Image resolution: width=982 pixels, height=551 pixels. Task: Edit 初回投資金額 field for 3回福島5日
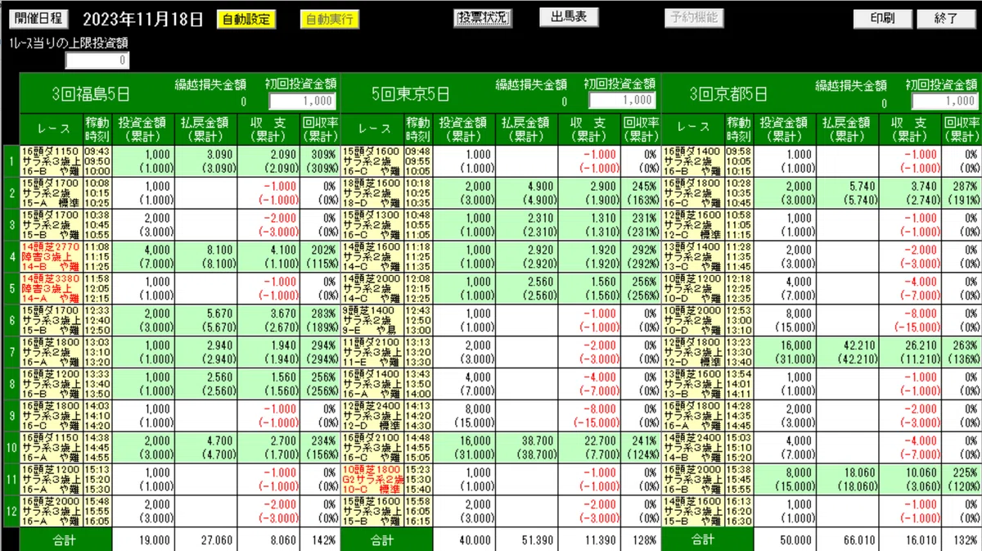tap(301, 102)
